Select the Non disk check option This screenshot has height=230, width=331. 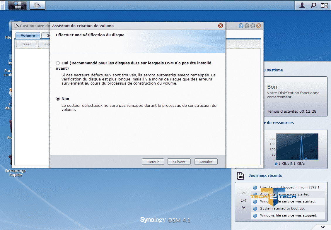(x=58, y=99)
